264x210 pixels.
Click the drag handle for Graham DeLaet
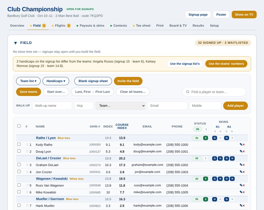[x=27, y=165]
